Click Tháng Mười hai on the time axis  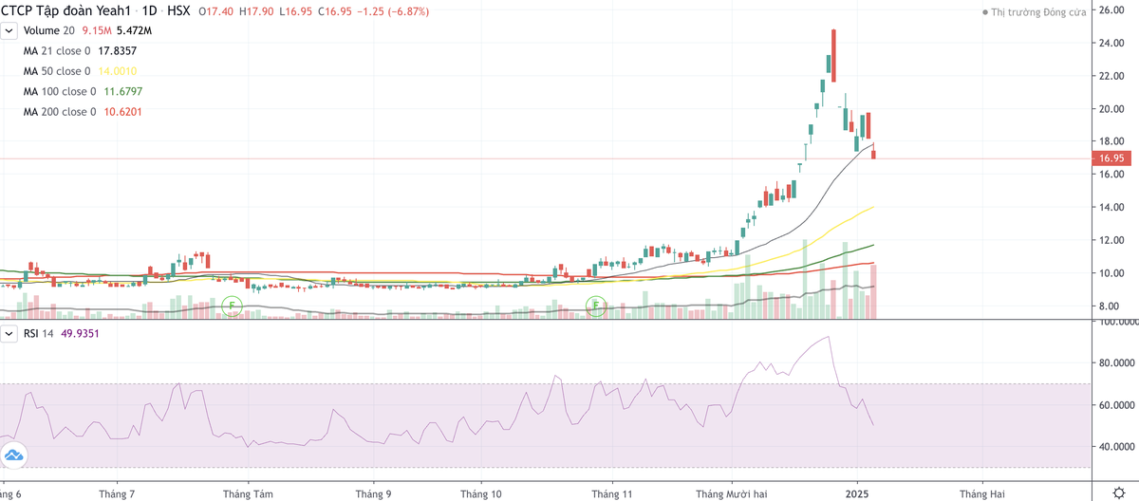pos(731,493)
